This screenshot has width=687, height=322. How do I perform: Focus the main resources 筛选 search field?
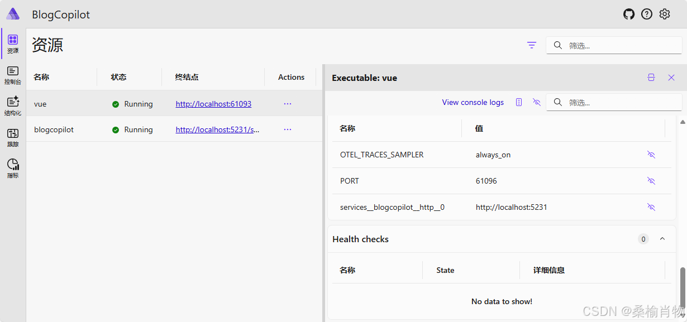click(x=614, y=45)
